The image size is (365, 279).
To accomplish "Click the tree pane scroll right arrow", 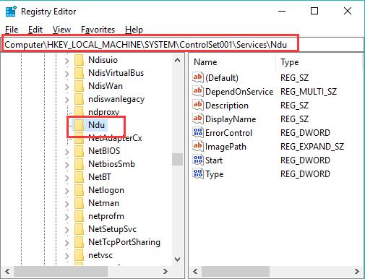I will [166, 272].
